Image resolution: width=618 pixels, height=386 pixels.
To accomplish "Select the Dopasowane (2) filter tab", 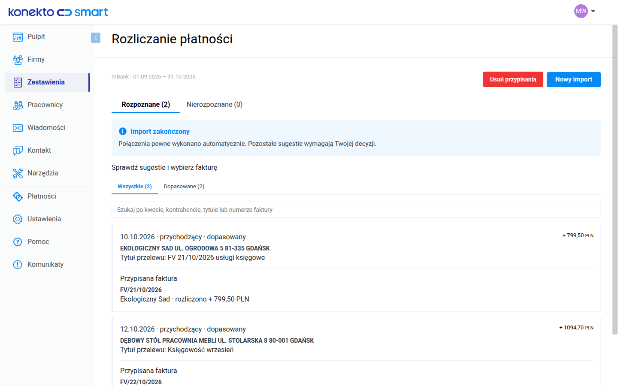I will point(184,187).
